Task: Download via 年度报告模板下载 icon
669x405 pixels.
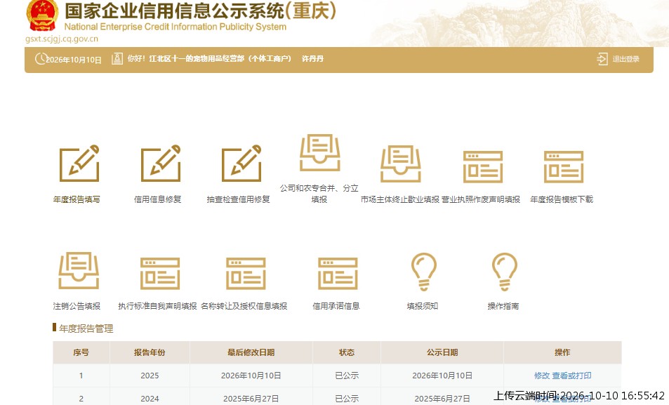Action: [564, 166]
